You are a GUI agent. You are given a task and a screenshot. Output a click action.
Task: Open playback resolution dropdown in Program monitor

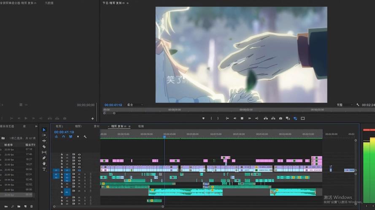[345, 105]
